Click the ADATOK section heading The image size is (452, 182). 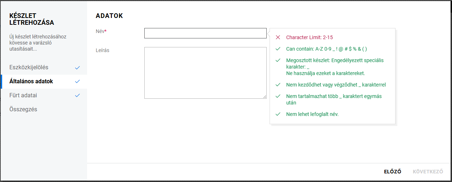tap(109, 16)
